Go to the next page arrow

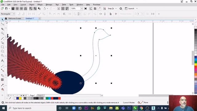[x=21, y=96]
